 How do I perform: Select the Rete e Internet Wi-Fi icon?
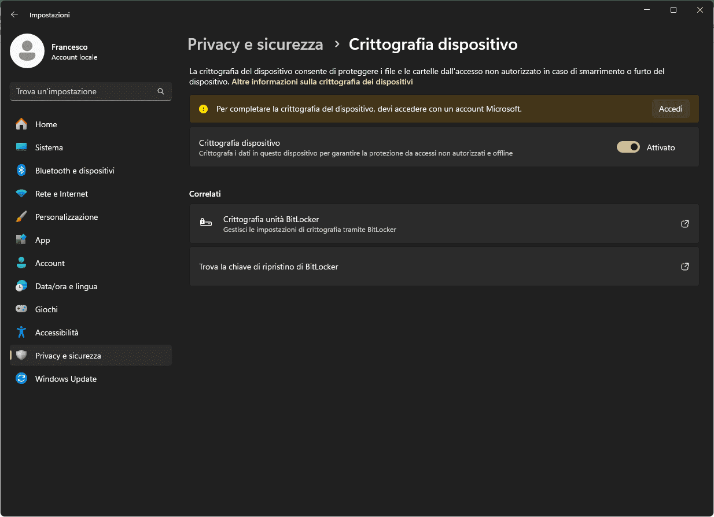tap(21, 194)
